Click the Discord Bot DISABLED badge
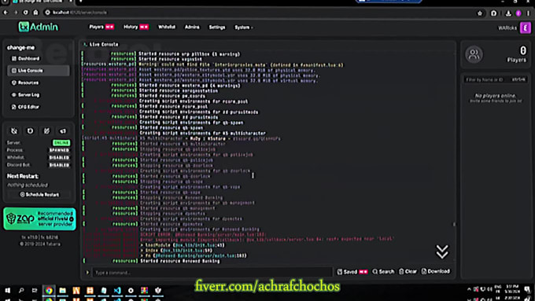The width and height of the screenshot is (535, 301). (x=59, y=165)
